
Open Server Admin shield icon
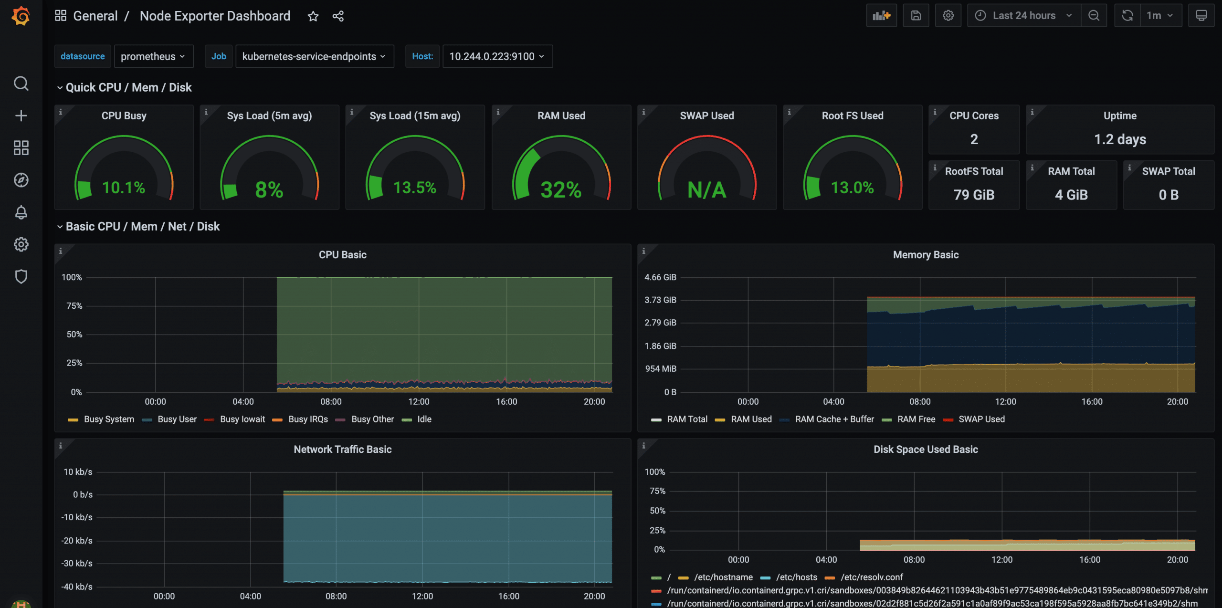21,276
